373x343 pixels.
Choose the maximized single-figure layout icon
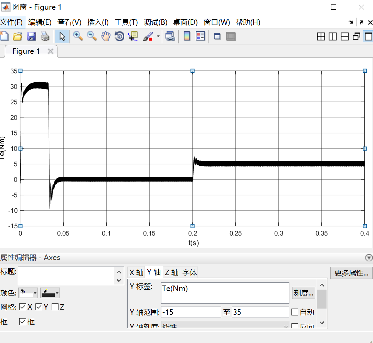pyautogui.click(x=368, y=37)
